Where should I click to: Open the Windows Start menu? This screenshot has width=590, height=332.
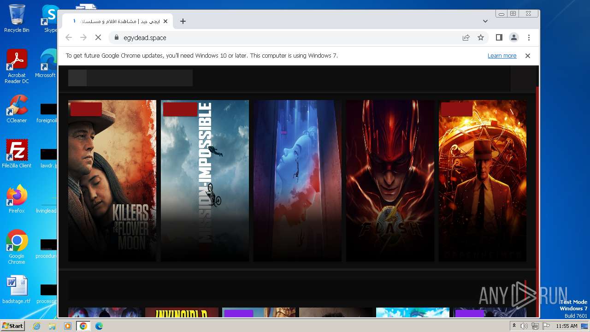12,326
